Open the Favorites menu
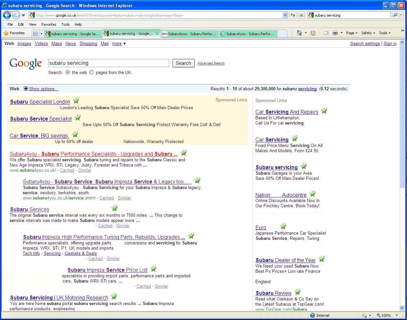This screenshot has width=407, height=320. tap(49, 24)
